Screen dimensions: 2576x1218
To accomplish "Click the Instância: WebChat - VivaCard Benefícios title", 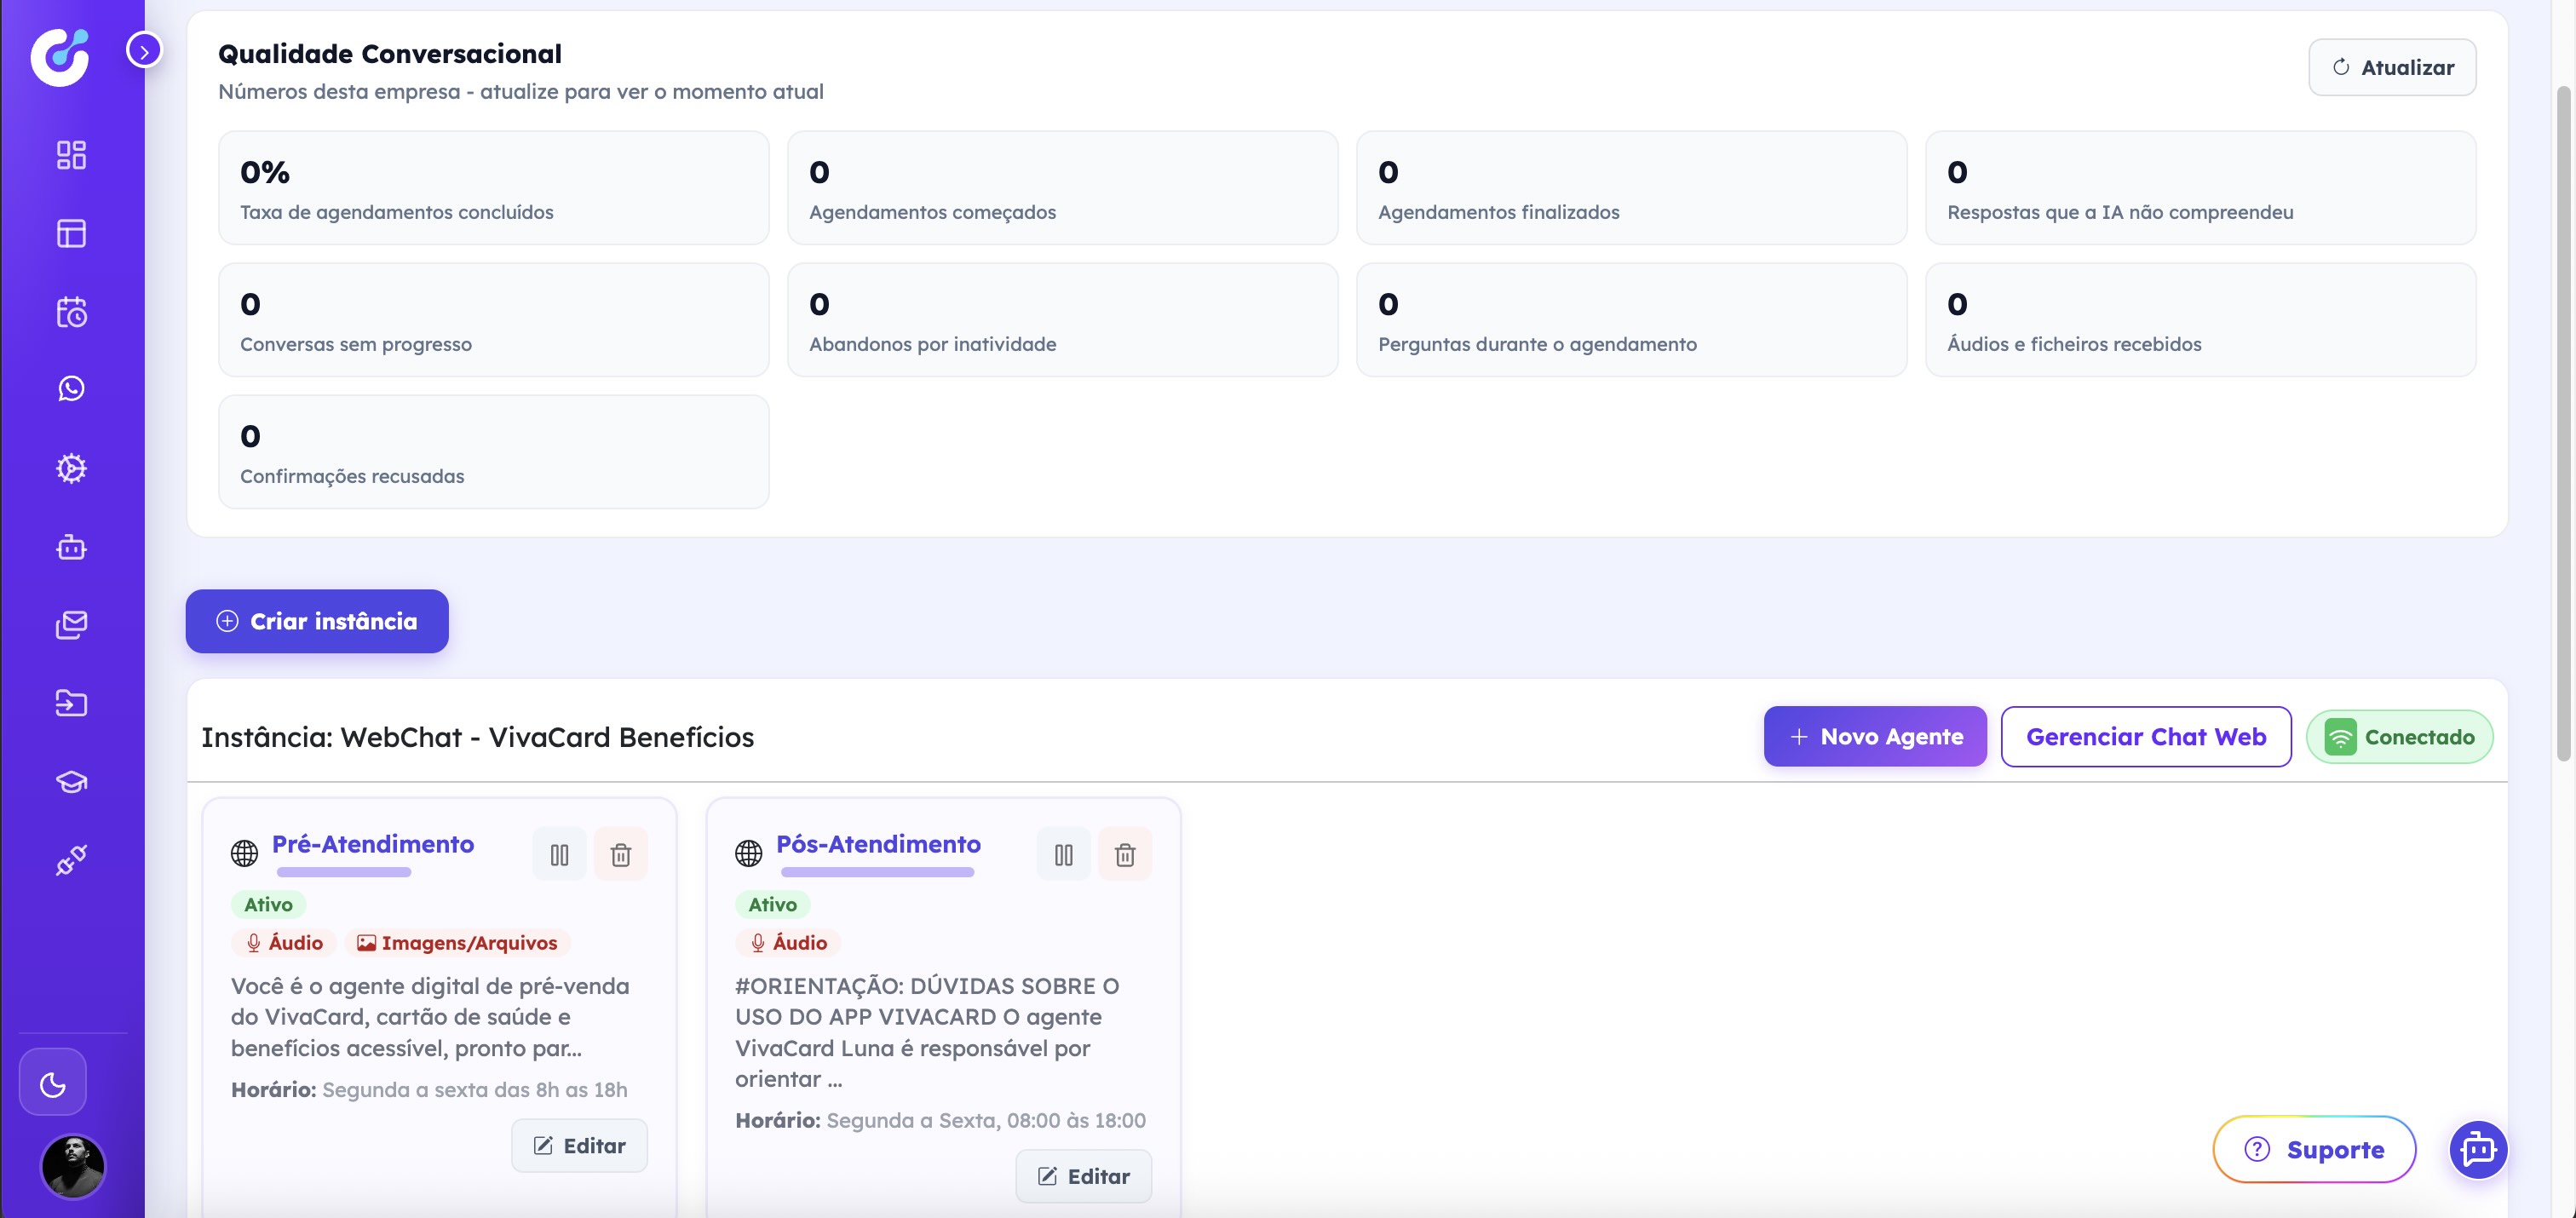I will (x=478, y=737).
